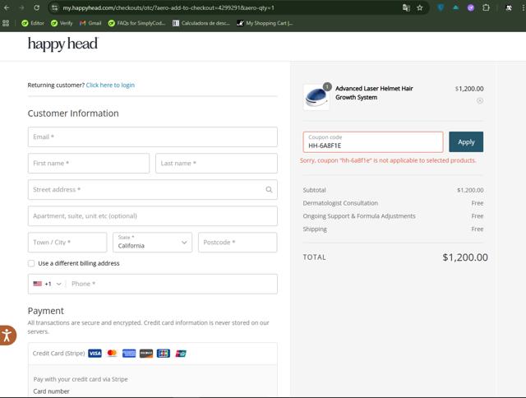526x398 pixels.
Task: Go back with the browser back arrow
Action: [7, 7]
